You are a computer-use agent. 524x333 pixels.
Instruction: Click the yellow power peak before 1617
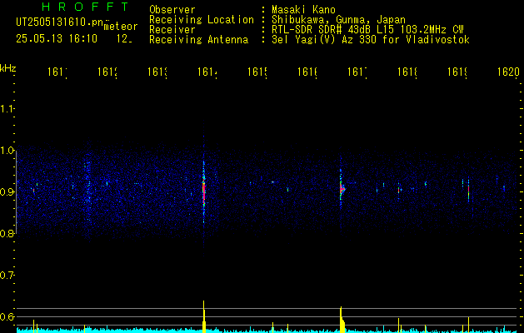point(342,319)
